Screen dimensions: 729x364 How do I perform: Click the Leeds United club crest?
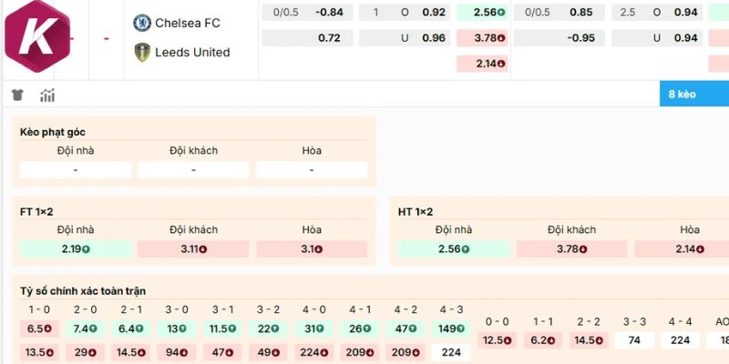coord(142,53)
